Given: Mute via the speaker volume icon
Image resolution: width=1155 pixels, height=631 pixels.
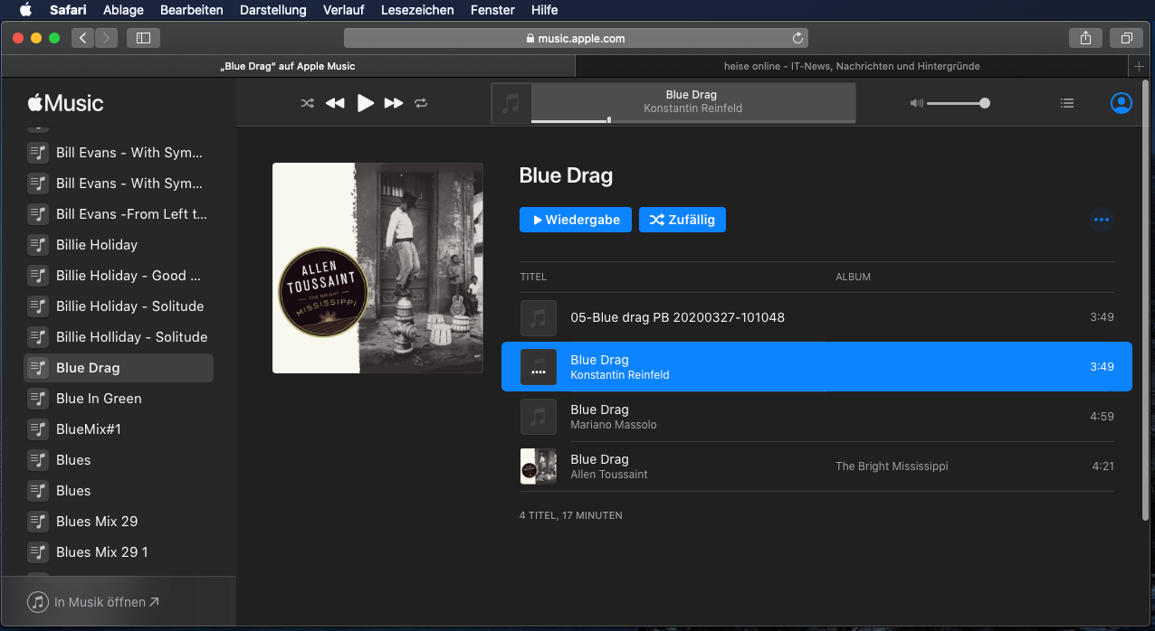Looking at the screenshot, I should pyautogui.click(x=916, y=103).
